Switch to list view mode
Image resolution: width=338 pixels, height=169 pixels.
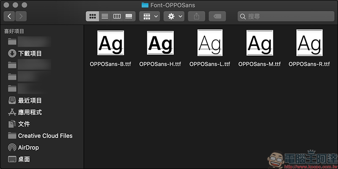[105, 16]
